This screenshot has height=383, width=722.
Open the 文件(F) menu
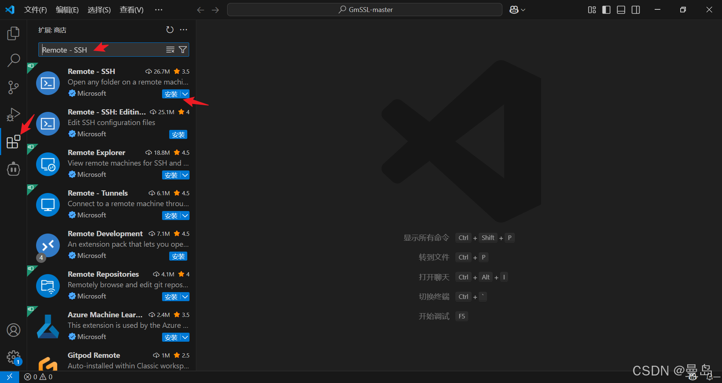tap(35, 10)
